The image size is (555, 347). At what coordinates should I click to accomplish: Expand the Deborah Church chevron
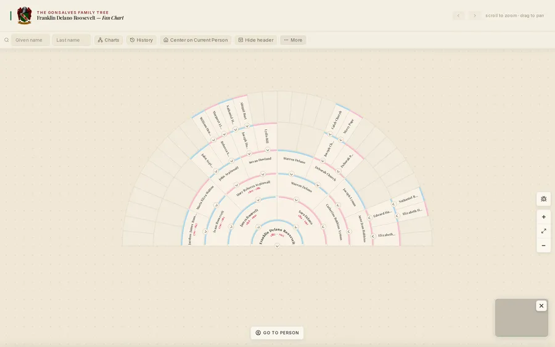pos(318,185)
